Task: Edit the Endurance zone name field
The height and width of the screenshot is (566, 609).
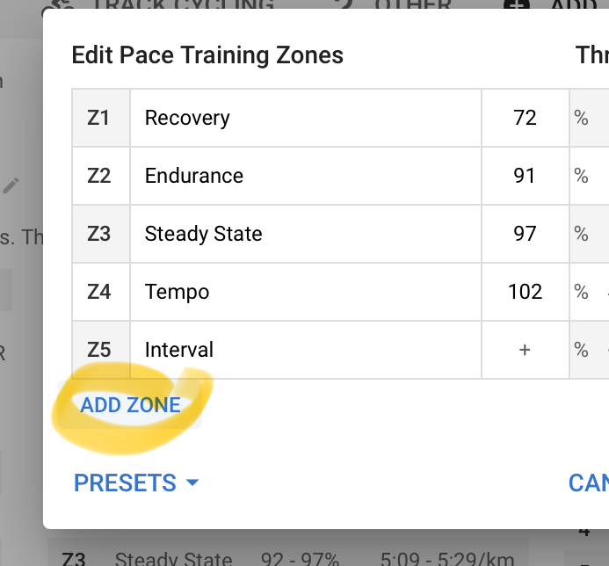Action: [305, 176]
